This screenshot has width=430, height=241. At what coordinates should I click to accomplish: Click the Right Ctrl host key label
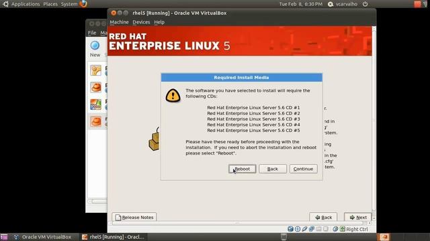tap(357, 229)
